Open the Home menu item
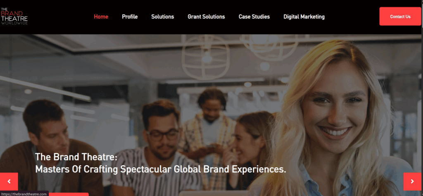 [101, 17]
